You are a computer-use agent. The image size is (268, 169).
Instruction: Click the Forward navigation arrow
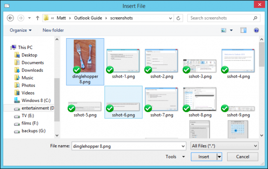[x=21, y=18]
